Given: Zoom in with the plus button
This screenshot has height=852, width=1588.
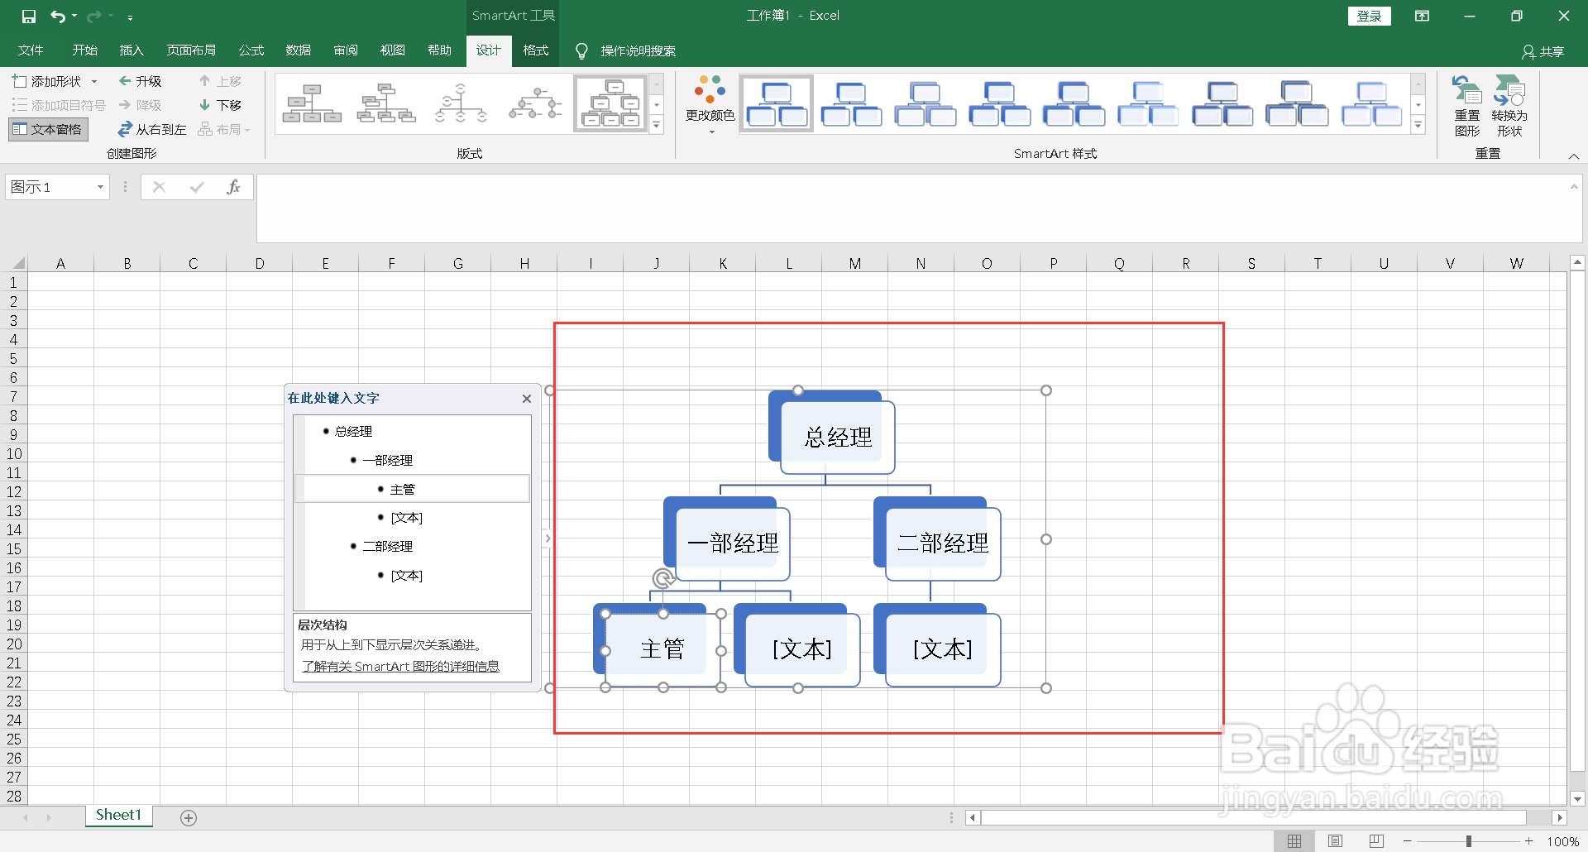Looking at the screenshot, I should [x=1529, y=841].
